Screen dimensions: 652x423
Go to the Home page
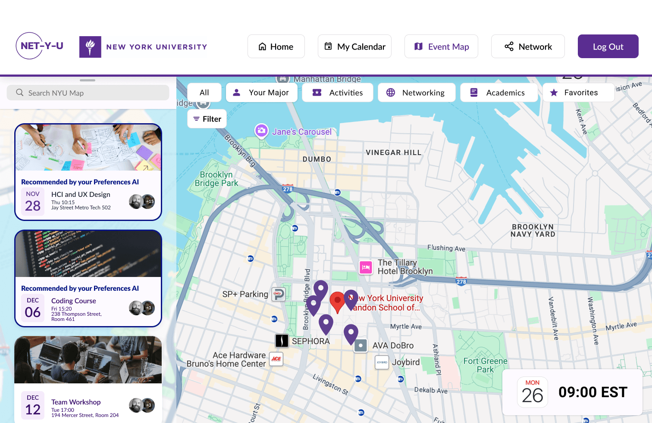click(x=276, y=47)
